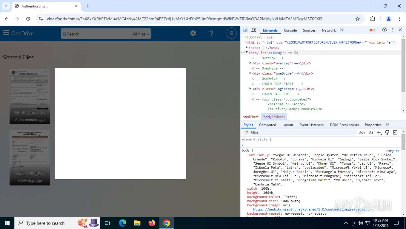Open the <style> source link
Image resolution: width=406 pixels, height=229 pixels.
[393, 151]
